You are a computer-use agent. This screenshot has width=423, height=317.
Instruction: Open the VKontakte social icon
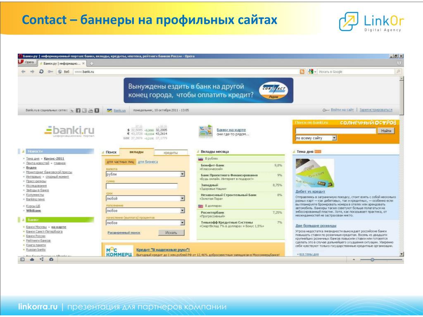[x=97, y=110]
